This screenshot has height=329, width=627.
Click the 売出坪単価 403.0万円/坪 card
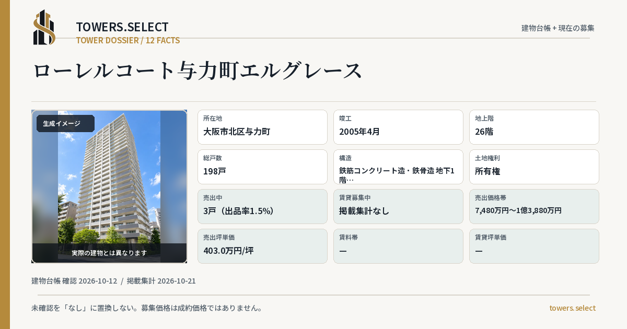[x=262, y=246]
